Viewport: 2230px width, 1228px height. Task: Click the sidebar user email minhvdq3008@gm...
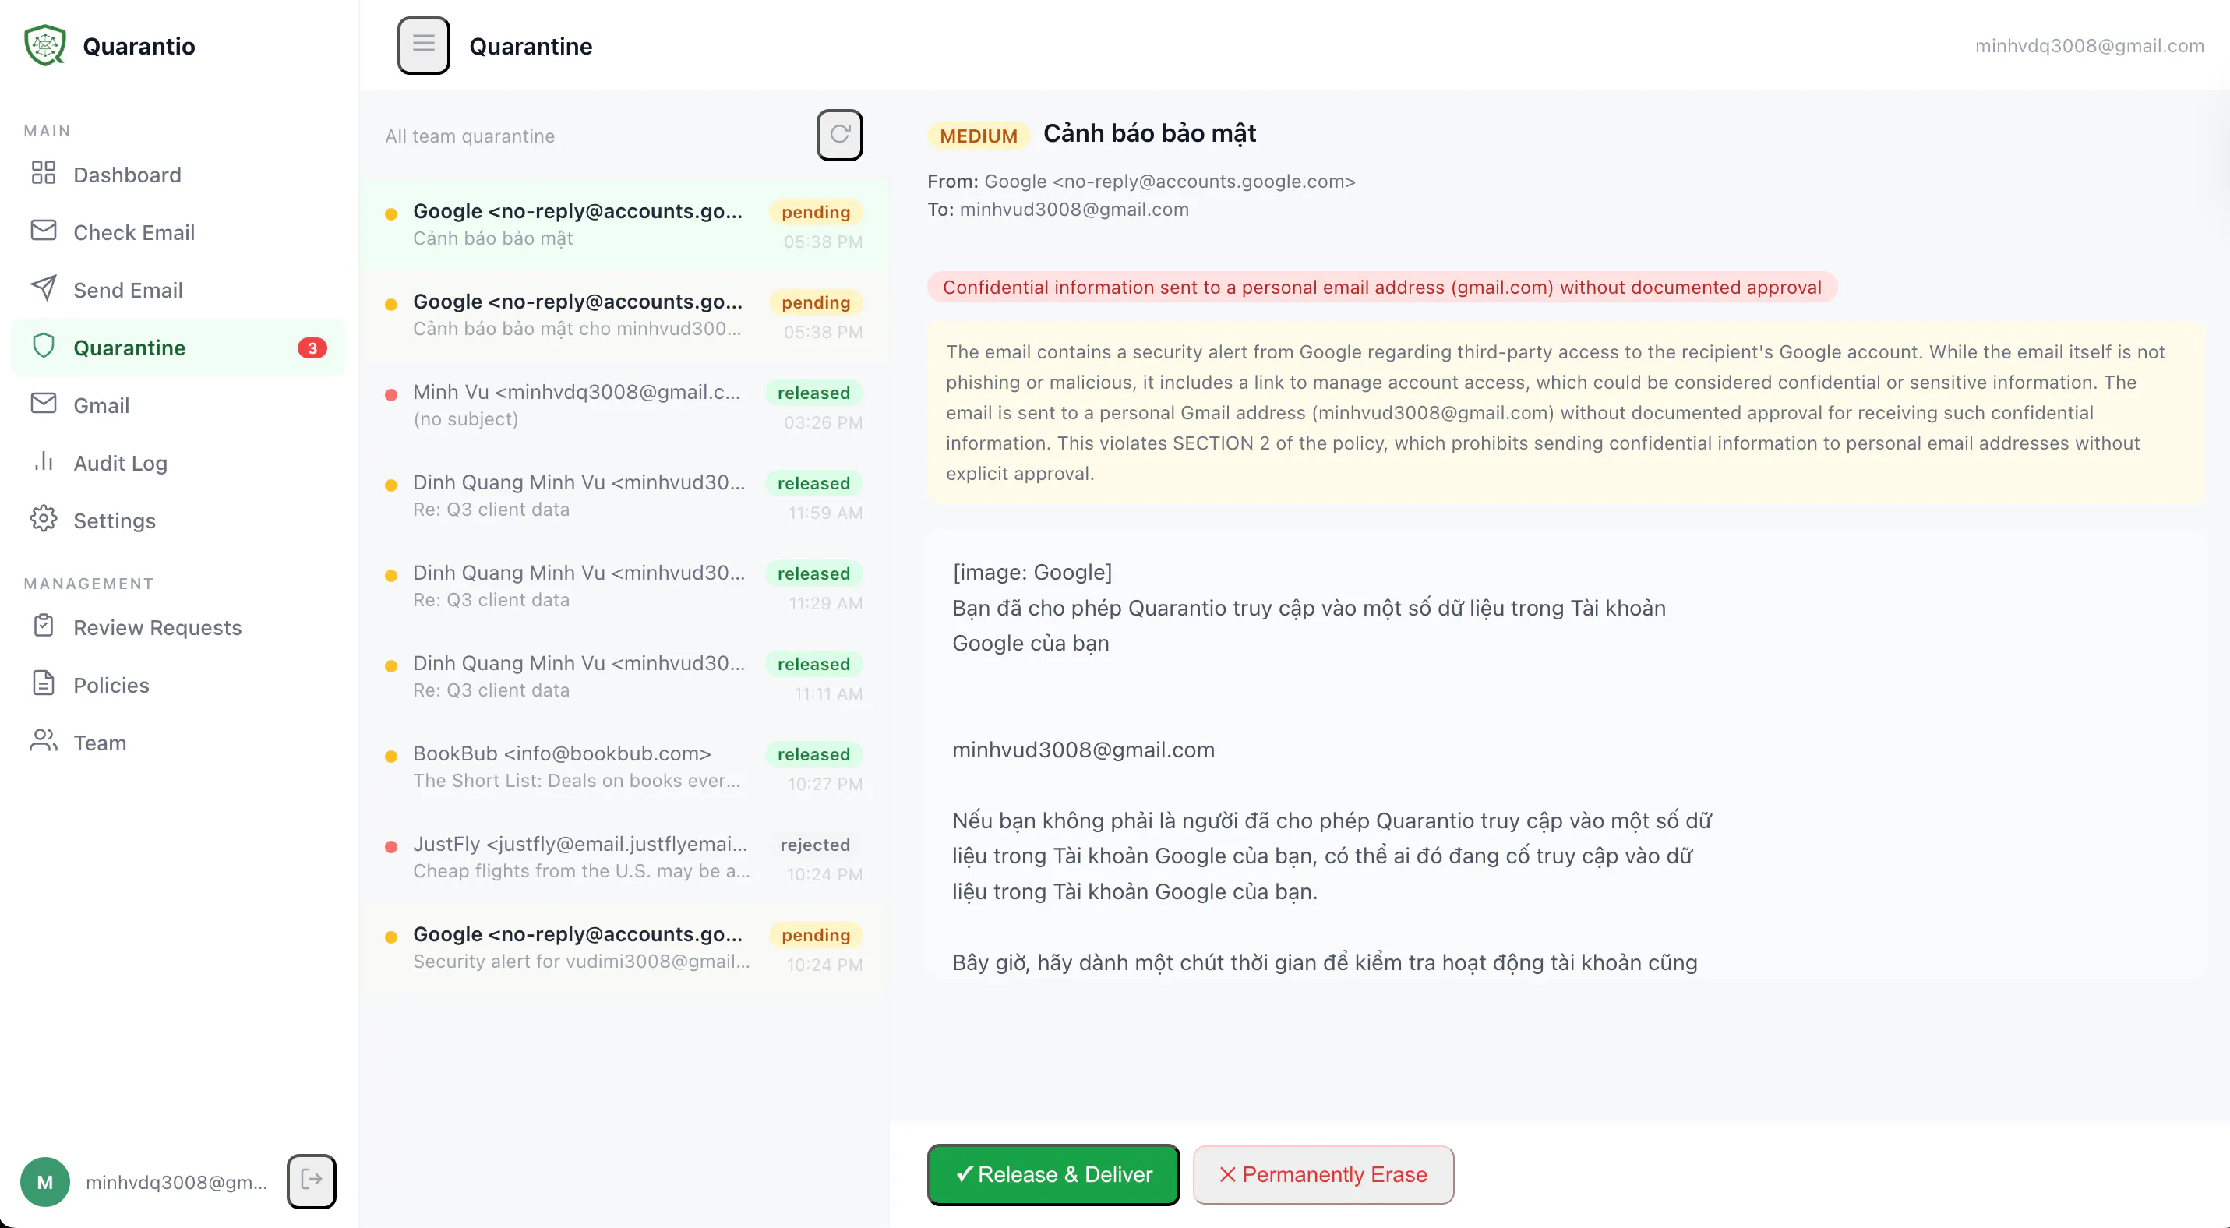click(177, 1181)
